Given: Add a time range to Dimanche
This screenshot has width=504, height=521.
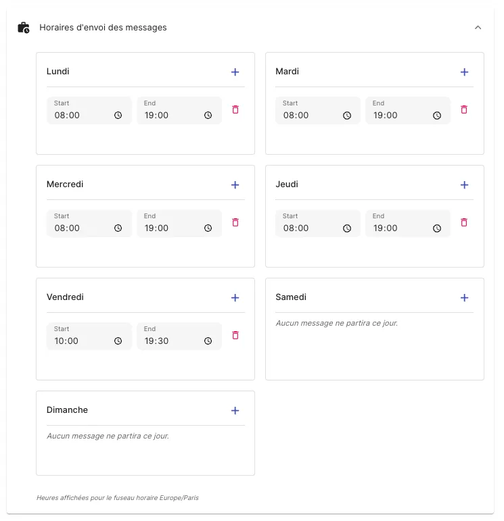Looking at the screenshot, I should pos(235,411).
